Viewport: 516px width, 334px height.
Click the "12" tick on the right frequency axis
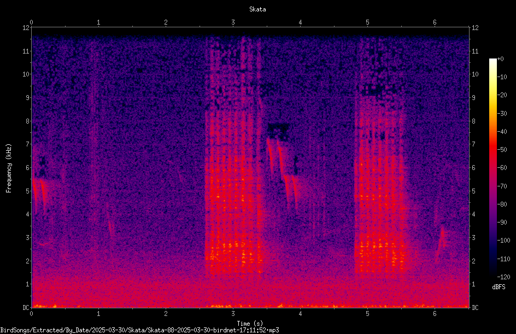point(475,28)
